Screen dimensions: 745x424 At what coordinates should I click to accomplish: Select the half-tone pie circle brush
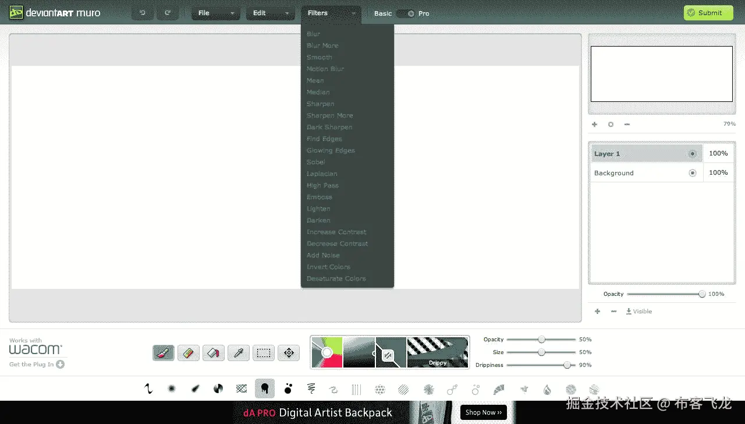[x=218, y=388]
